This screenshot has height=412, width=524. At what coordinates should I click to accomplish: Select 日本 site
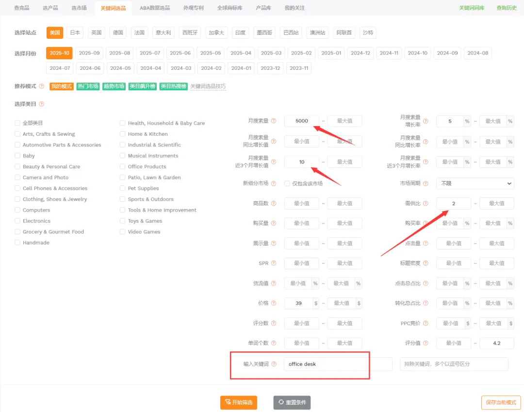coord(75,33)
